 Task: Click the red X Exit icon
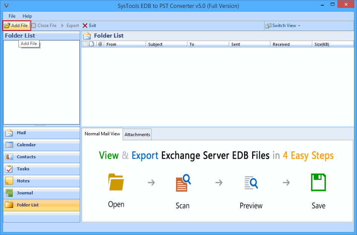pos(85,26)
